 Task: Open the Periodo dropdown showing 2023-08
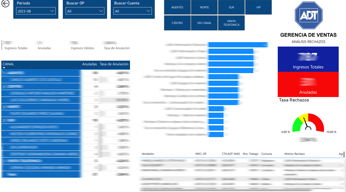pos(36,11)
